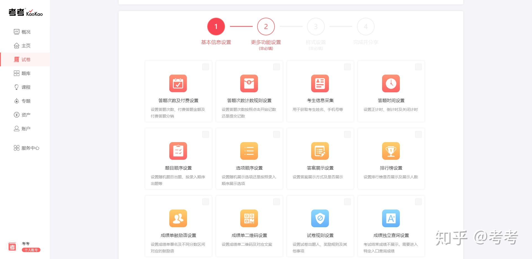Check the 答题时间设置 card checkbox
The width and height of the screenshot is (532, 259).
coord(418,67)
